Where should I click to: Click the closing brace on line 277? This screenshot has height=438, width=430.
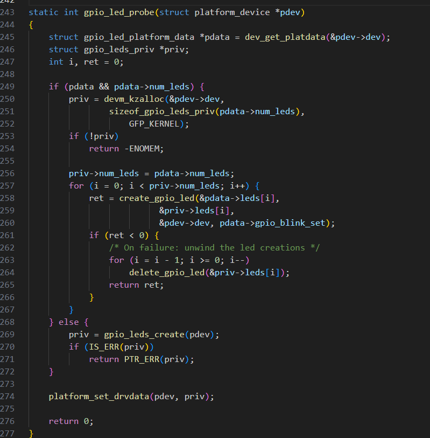pyautogui.click(x=31, y=434)
